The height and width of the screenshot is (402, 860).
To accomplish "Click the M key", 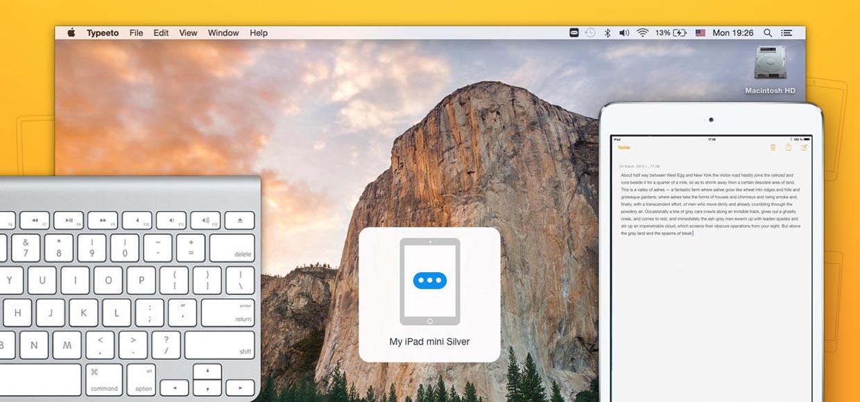I will (x=67, y=344).
